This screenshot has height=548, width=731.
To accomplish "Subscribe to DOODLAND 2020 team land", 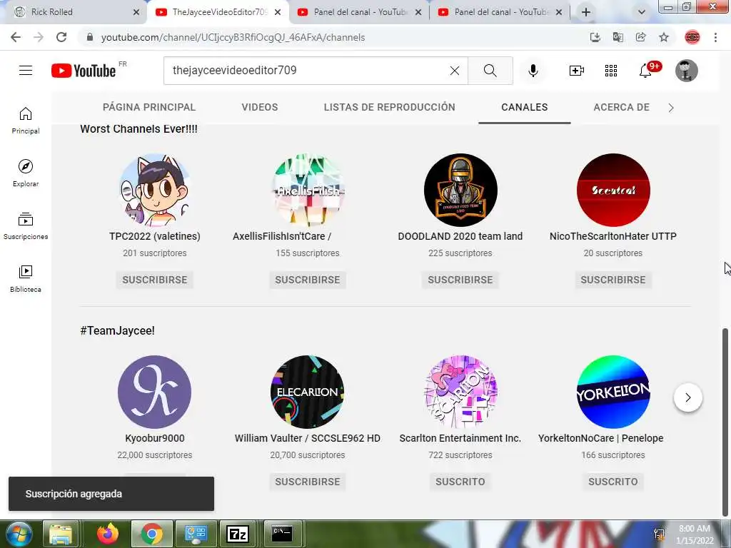I will click(x=460, y=280).
